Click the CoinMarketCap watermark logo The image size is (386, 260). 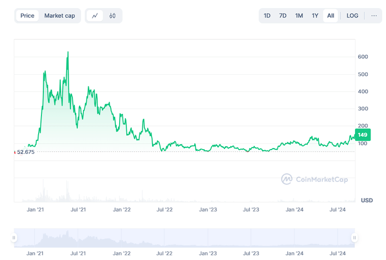(x=315, y=179)
